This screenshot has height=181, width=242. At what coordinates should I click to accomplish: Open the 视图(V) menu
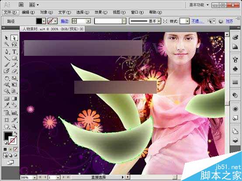[x=119, y=12]
